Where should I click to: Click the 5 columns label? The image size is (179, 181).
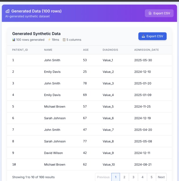coord(74,40)
